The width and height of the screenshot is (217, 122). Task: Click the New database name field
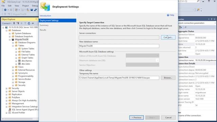pyautogui.click(x=119, y=46)
